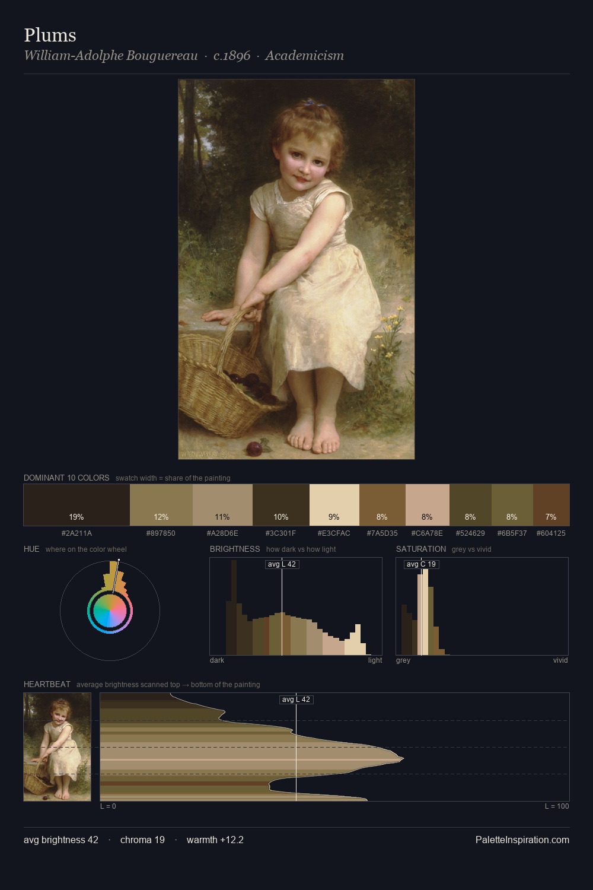Click artist name 'William-Adolphe Bouguereau'
Viewport: 593px width, 890px height.
coord(111,56)
